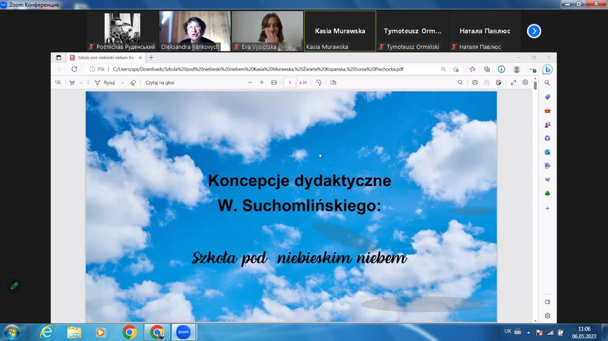Rotate the PDF page

318,83
